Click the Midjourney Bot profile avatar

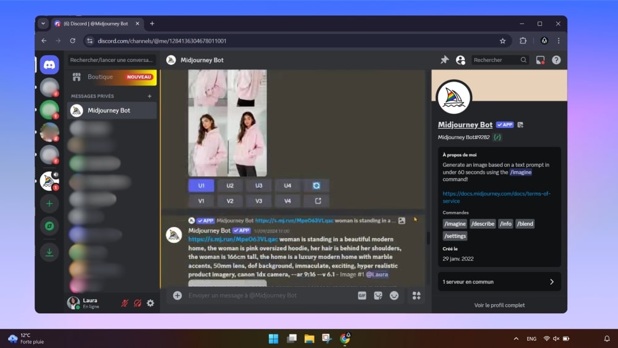click(454, 97)
